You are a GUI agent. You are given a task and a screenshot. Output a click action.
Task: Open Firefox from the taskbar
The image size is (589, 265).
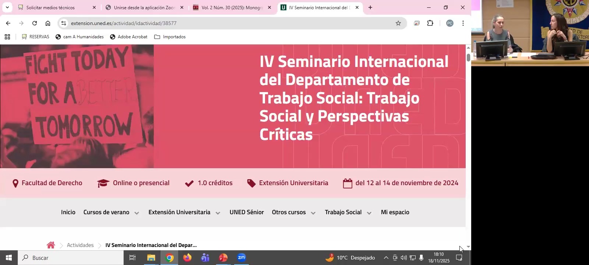click(187, 258)
